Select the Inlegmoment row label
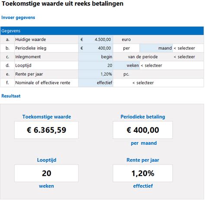Screen dimensions: 205x201 click(28, 57)
